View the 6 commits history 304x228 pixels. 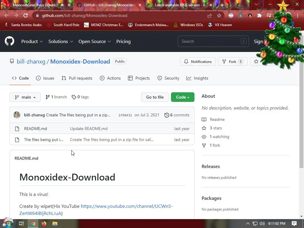(x=177, y=115)
